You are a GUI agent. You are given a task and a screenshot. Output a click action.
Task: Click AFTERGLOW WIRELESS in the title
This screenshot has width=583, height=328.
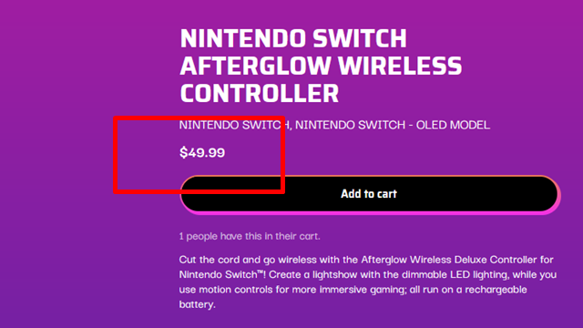[x=321, y=66]
